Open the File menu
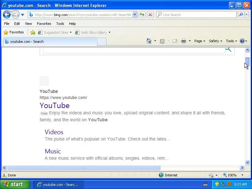Image resolution: width=252 pixels, height=189 pixels. point(7,24)
